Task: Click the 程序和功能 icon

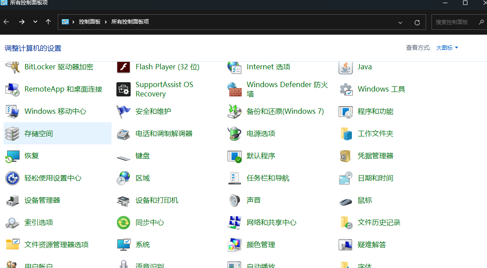Action: pyautogui.click(x=346, y=112)
